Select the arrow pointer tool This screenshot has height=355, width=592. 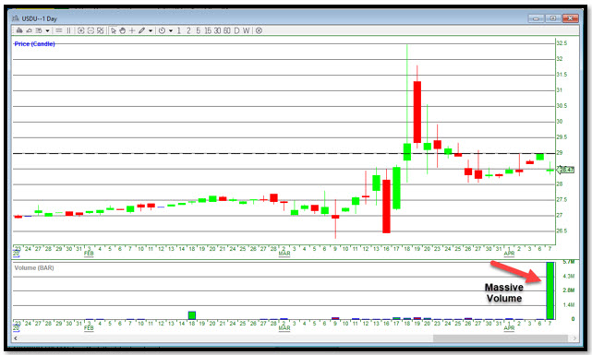[114, 31]
